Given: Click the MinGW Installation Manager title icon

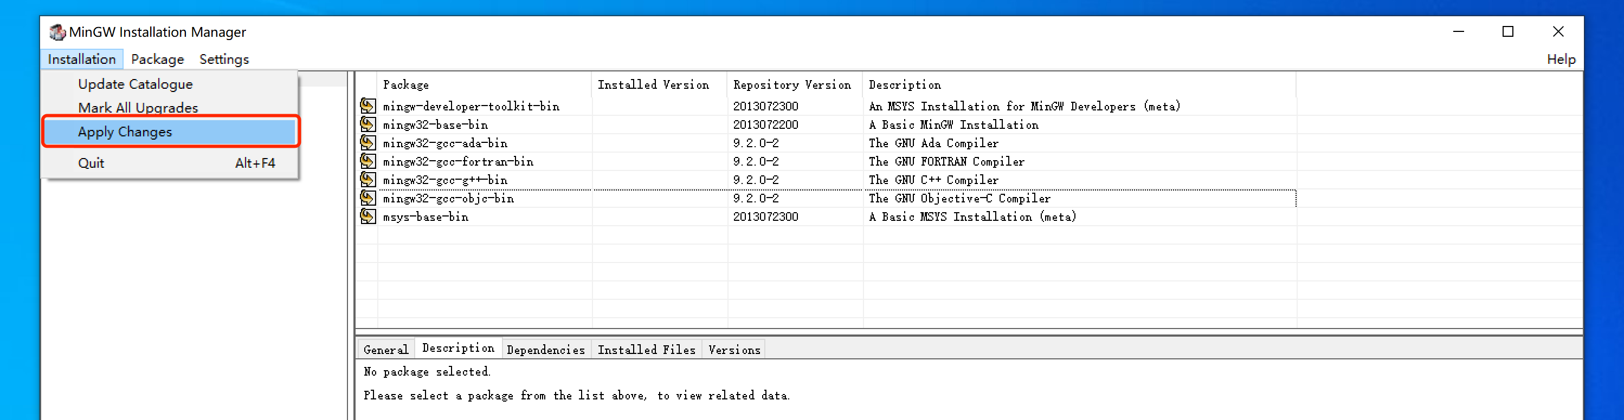Looking at the screenshot, I should (57, 31).
